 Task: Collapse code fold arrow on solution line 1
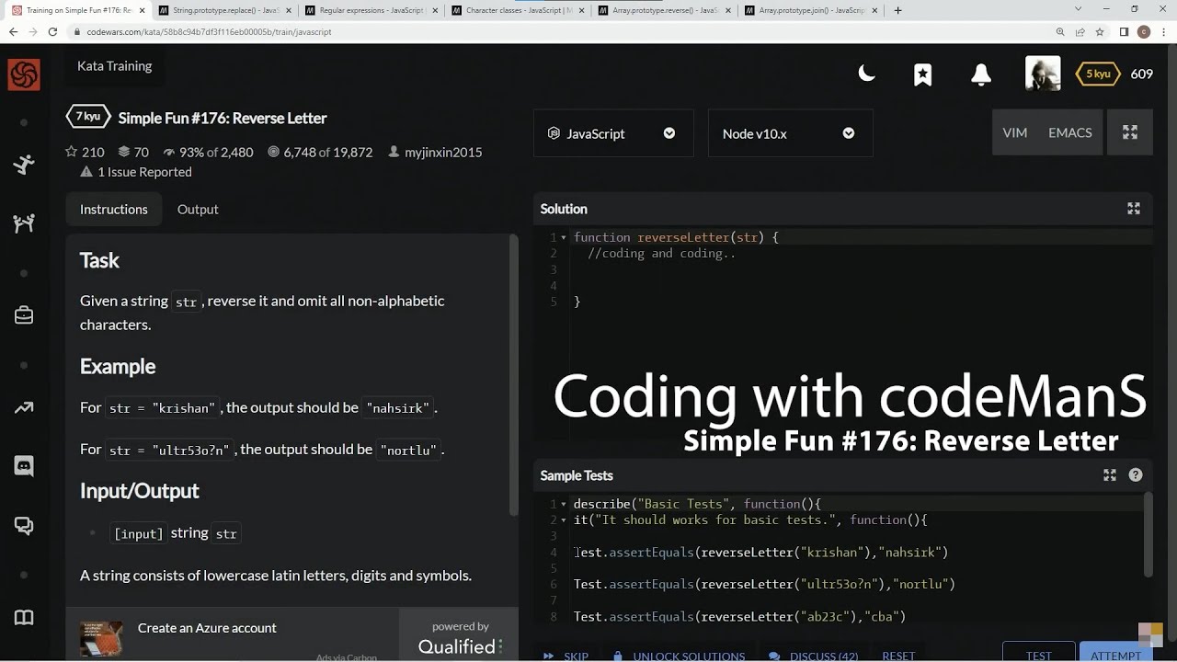(564, 238)
